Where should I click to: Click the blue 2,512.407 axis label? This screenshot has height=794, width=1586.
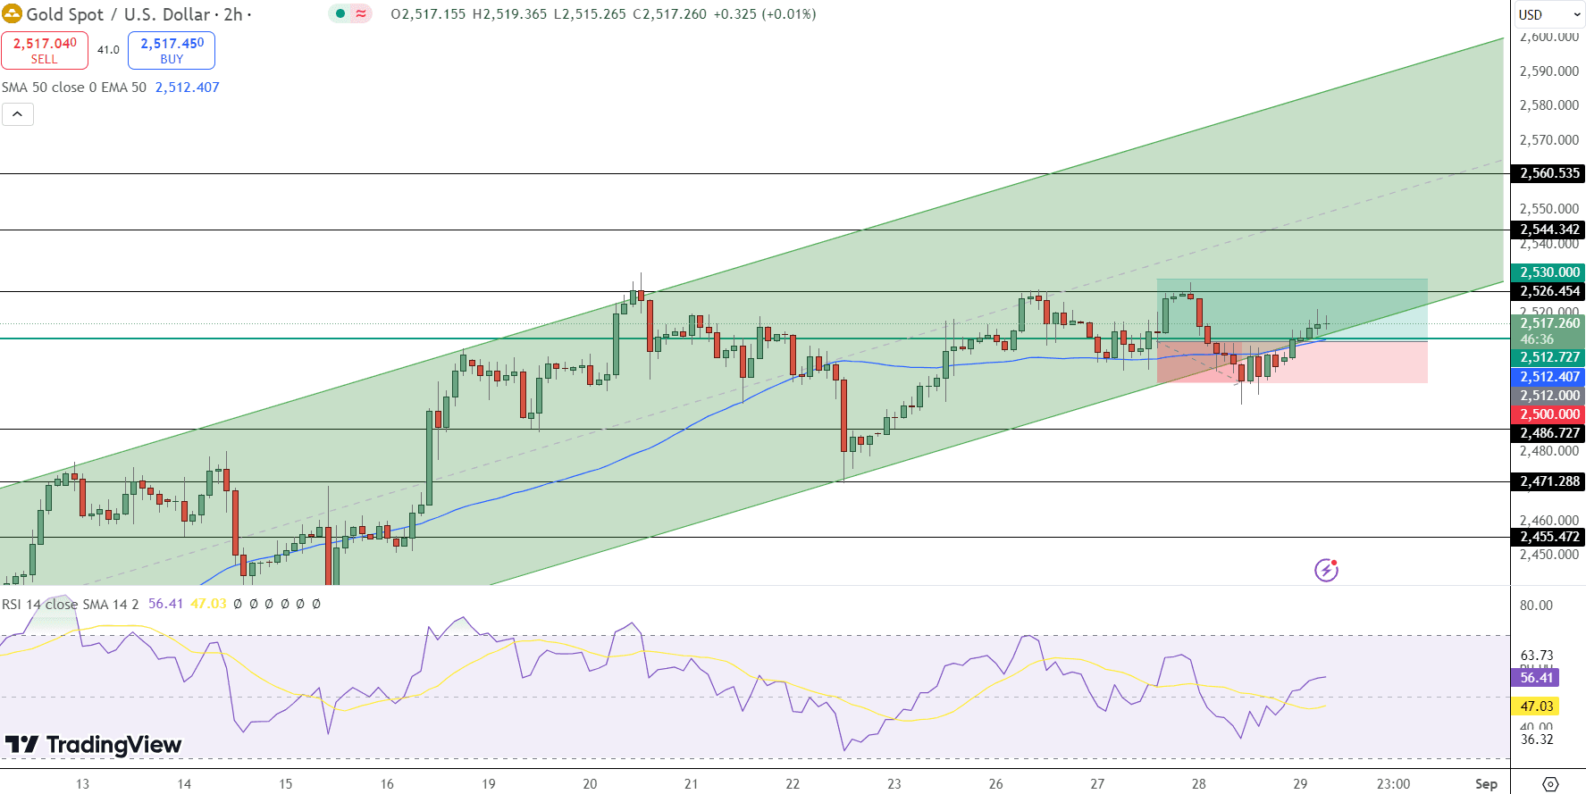point(1548,377)
